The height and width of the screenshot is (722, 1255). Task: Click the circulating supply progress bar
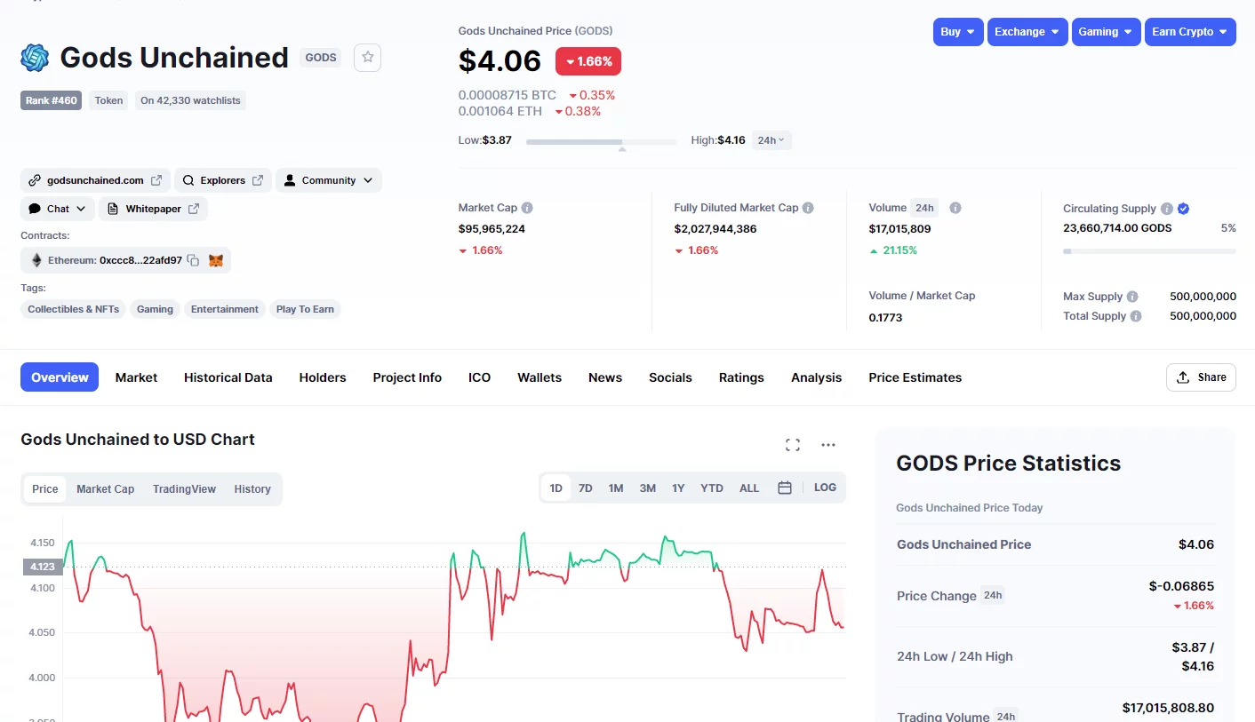pos(1149,251)
